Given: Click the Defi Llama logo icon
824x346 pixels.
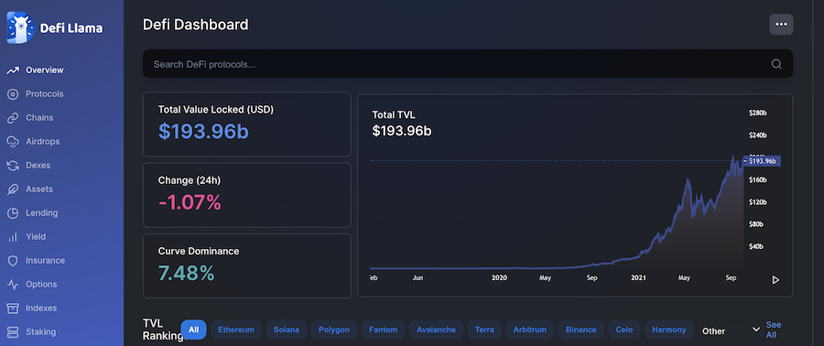Looking at the screenshot, I should [x=20, y=27].
